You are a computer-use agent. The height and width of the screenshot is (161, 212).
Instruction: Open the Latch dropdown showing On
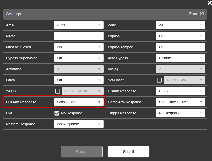pos(79,80)
